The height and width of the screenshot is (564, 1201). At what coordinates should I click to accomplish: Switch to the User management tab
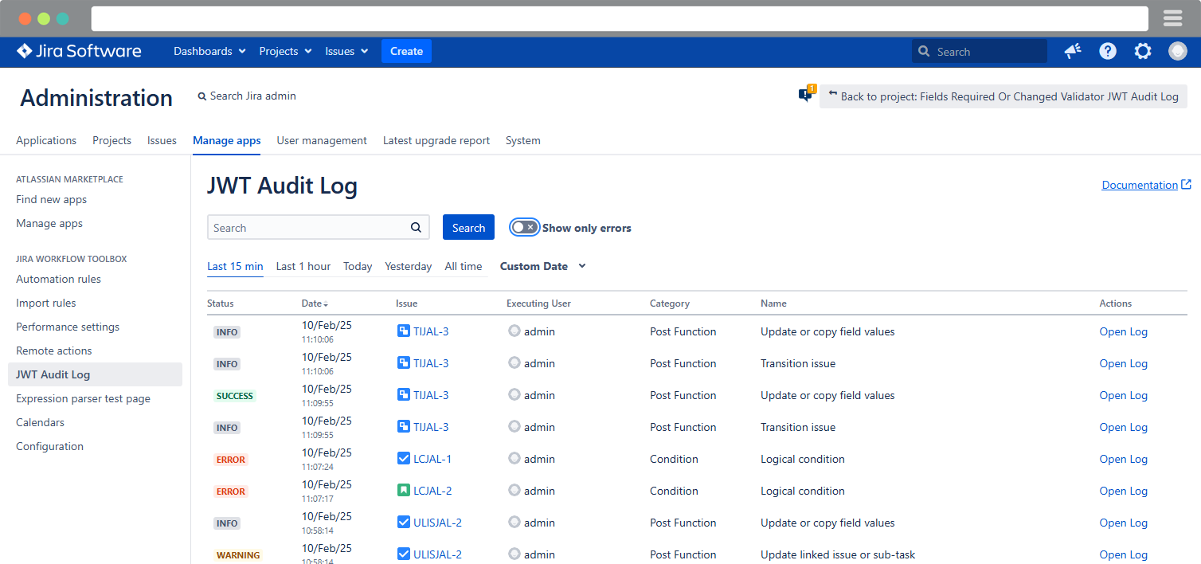point(322,140)
